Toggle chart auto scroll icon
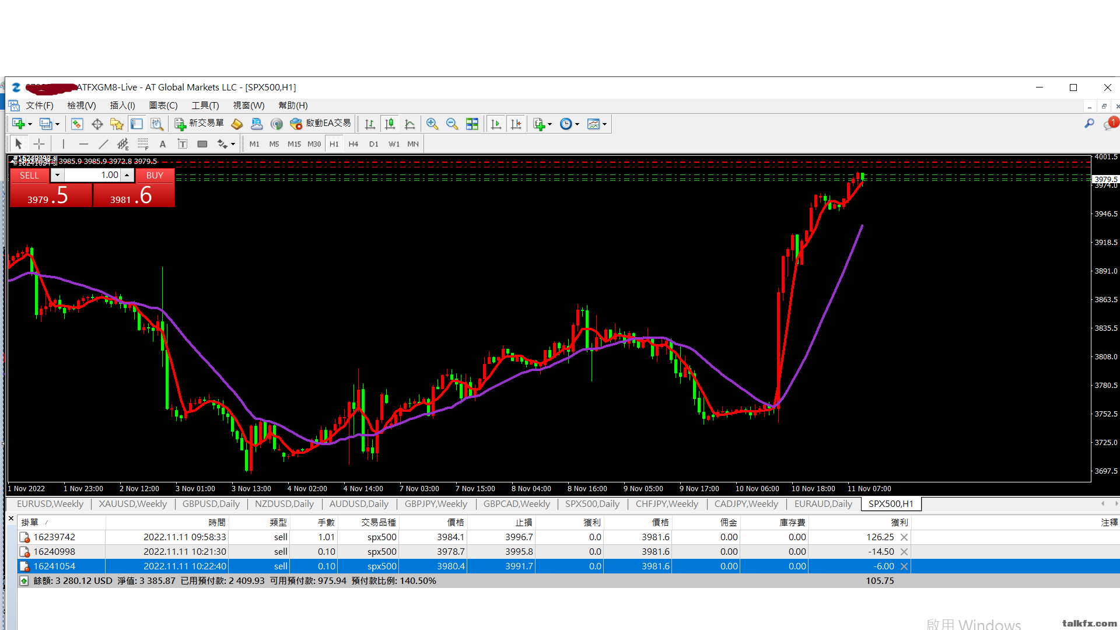Screen dimensions: 1120x630 tap(496, 124)
